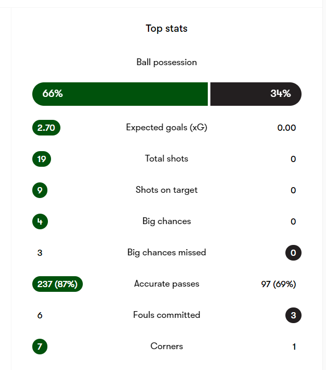Click the Expected goals (xG) label

tap(166, 128)
